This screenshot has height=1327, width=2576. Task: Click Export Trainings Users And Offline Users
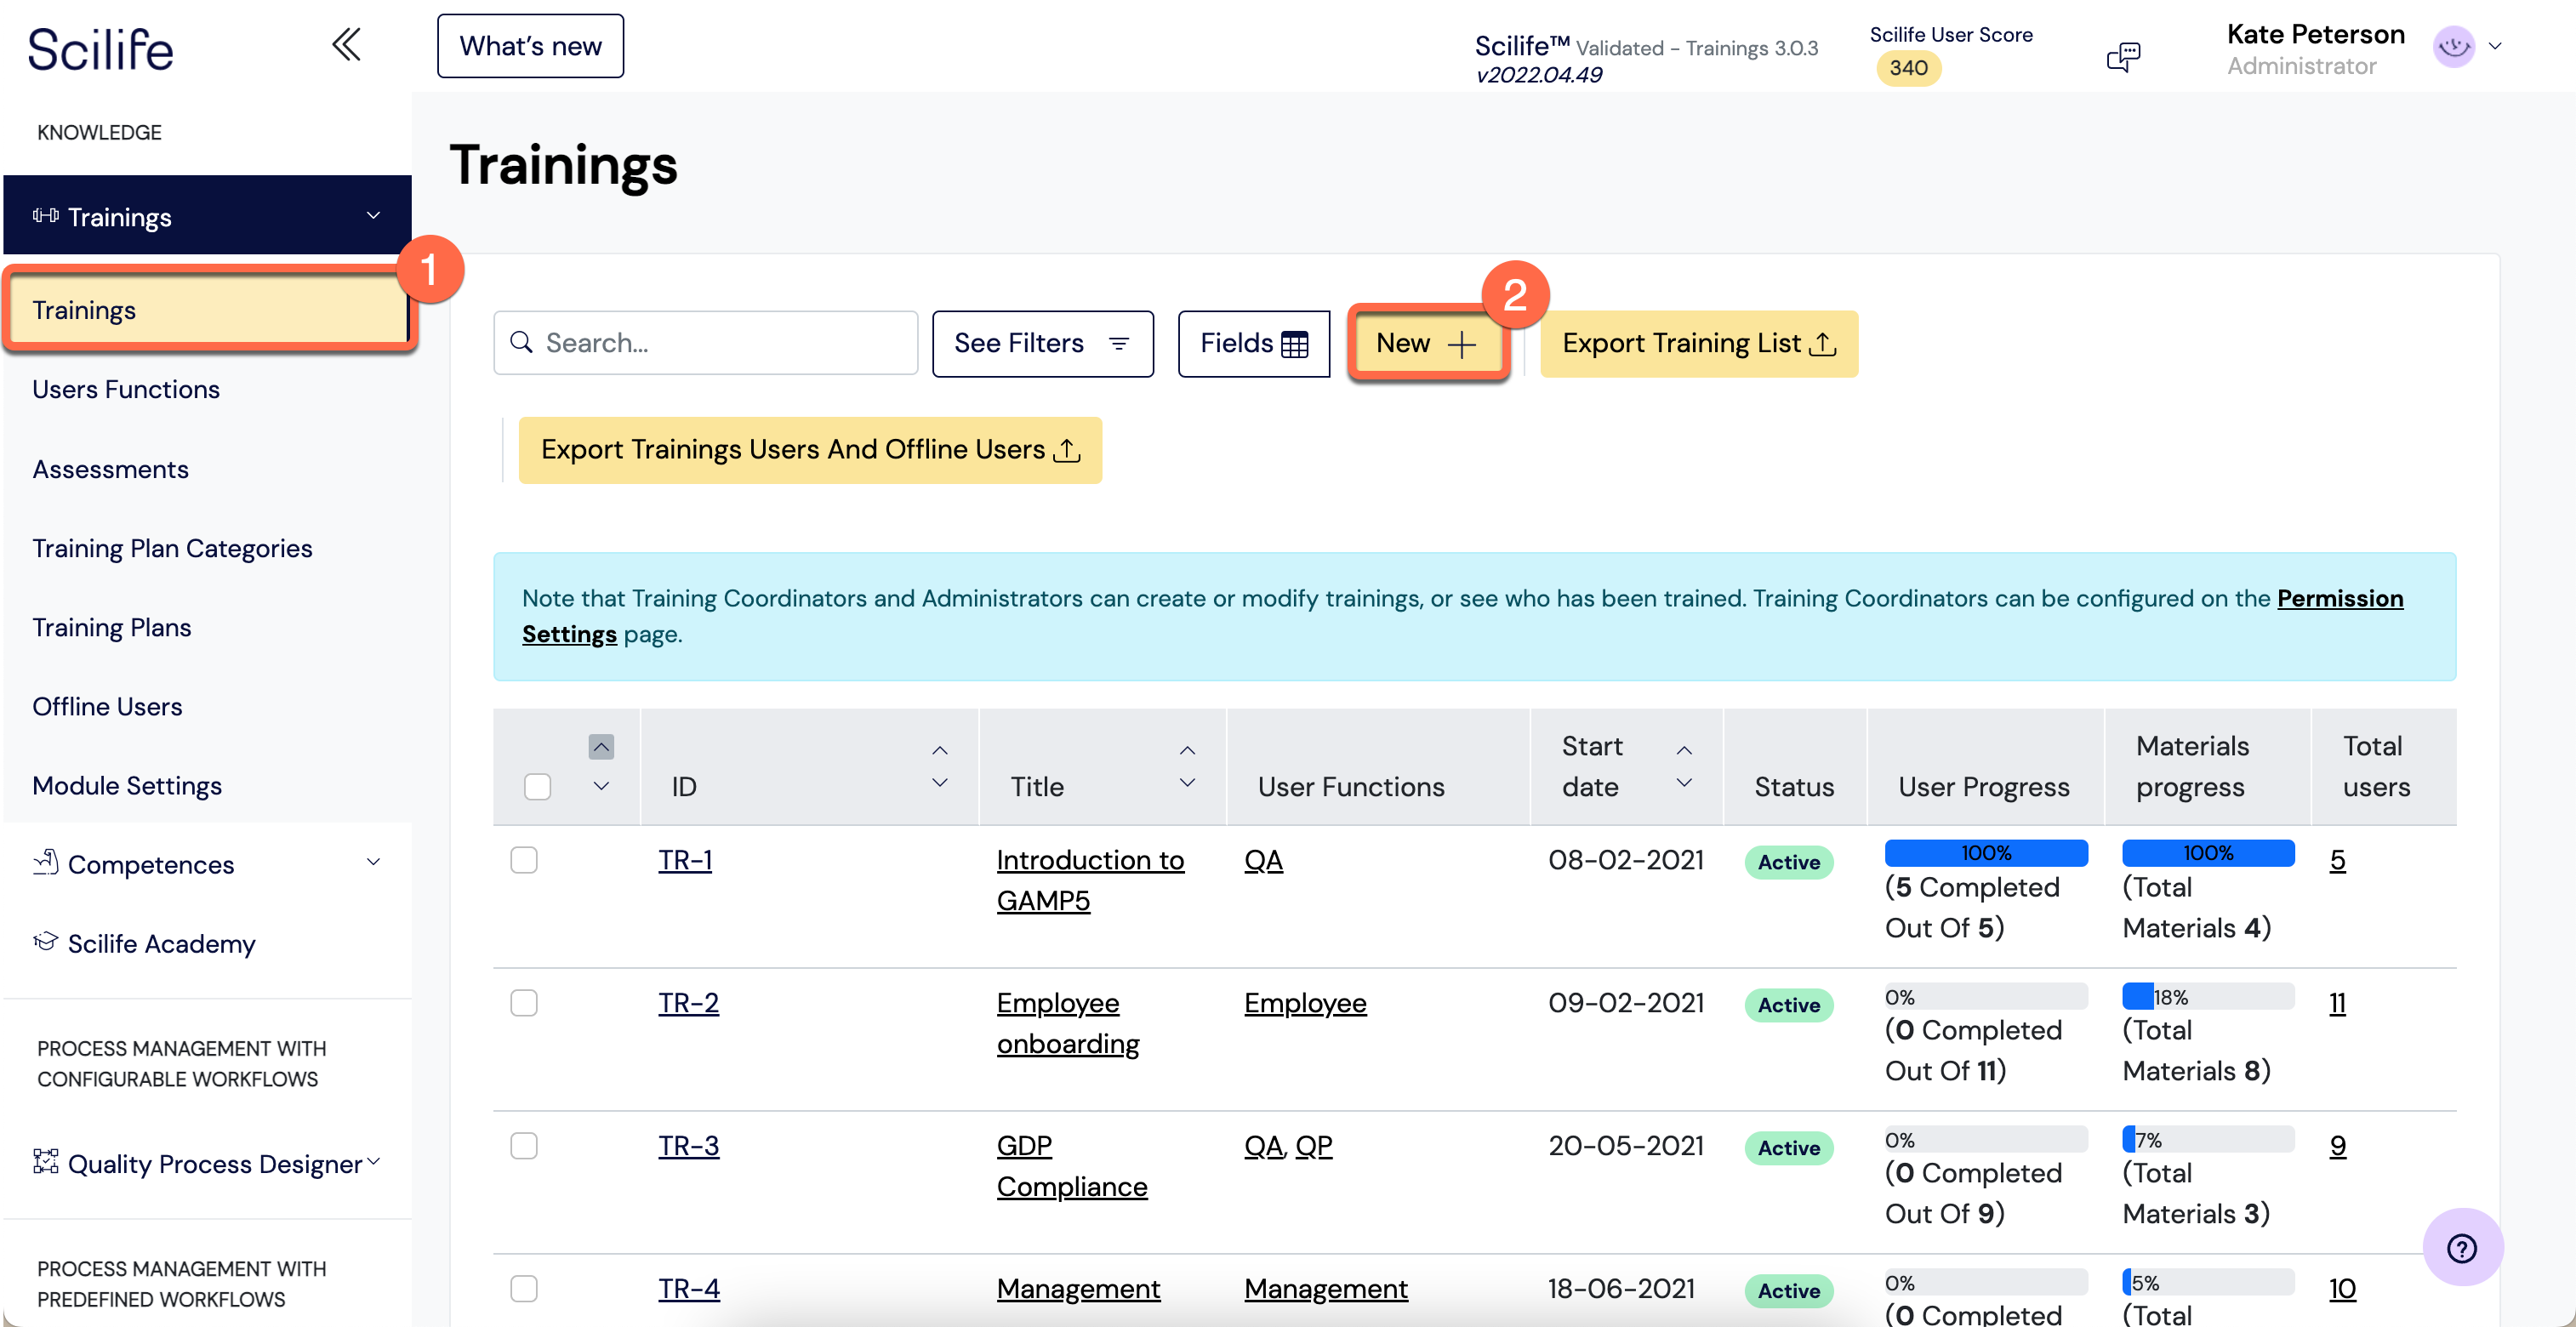coord(810,450)
